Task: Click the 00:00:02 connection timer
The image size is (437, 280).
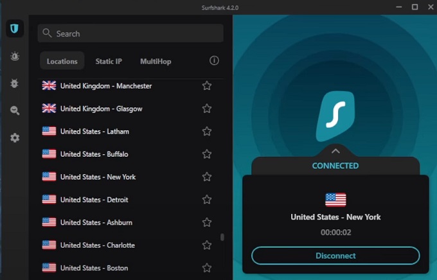Action: point(336,232)
